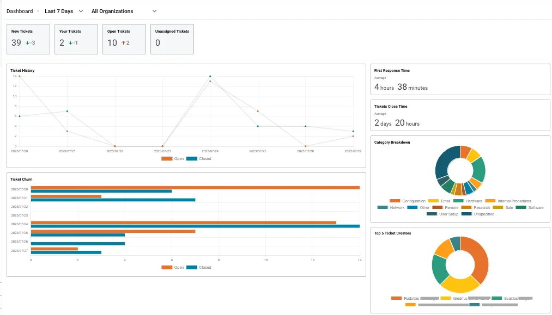
Task: Expand the All Organizations filter dropdown
Action: point(124,11)
